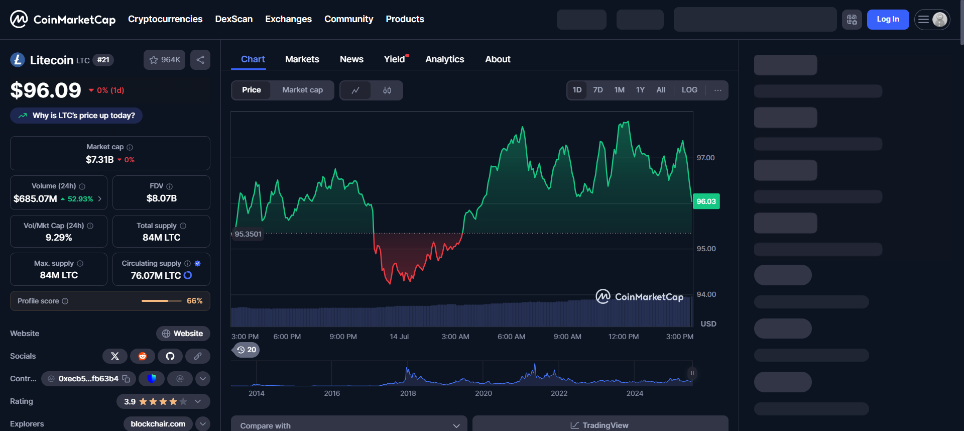This screenshot has height=431, width=964.
Task: Grab the mini chart range handle
Action: point(692,373)
